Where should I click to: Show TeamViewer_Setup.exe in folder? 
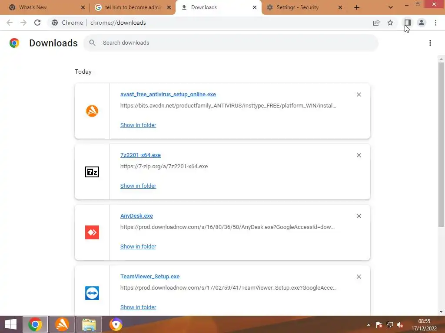138,307
